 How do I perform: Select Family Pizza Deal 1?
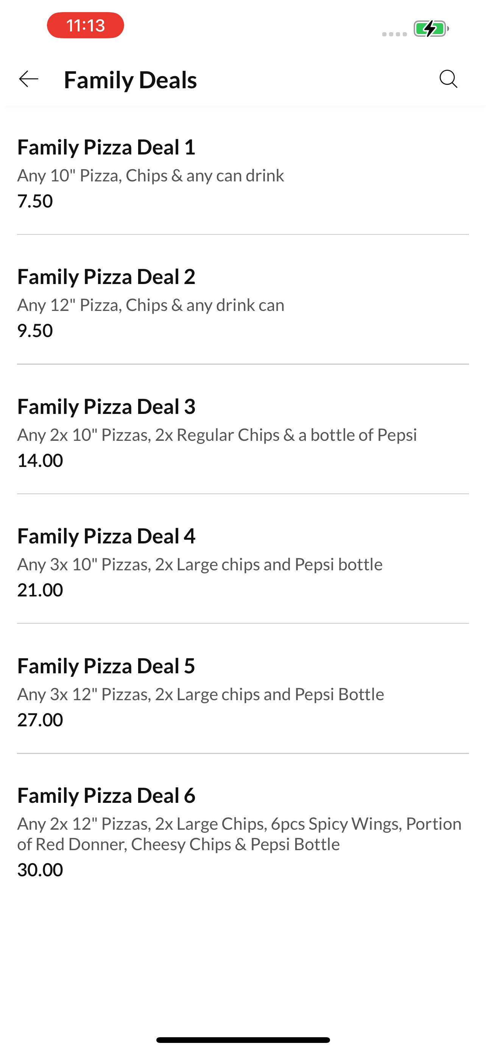pyautogui.click(x=243, y=173)
